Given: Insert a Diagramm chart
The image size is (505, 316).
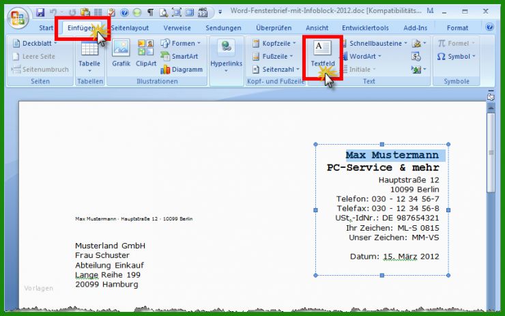Looking at the screenshot, I should [181, 69].
